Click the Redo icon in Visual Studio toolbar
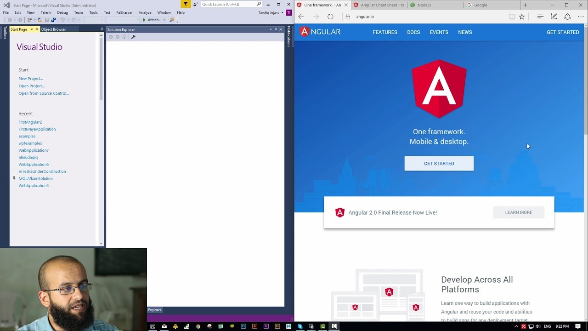Viewport: 588px width, 331px height. pos(73,20)
